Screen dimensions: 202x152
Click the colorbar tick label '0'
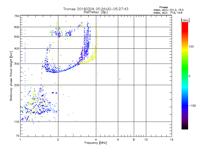click(189, 76)
